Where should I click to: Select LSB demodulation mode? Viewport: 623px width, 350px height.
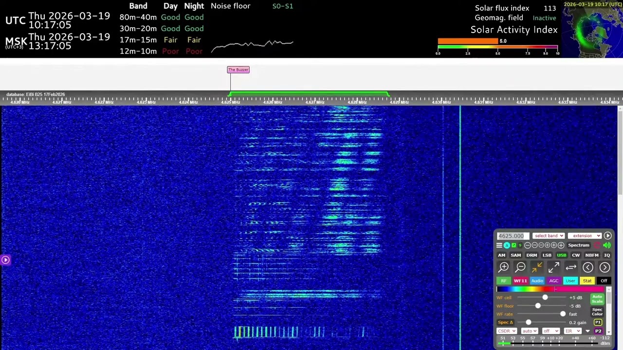coord(547,255)
